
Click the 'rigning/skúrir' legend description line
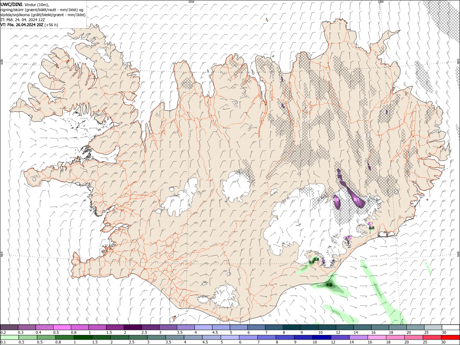42,10
